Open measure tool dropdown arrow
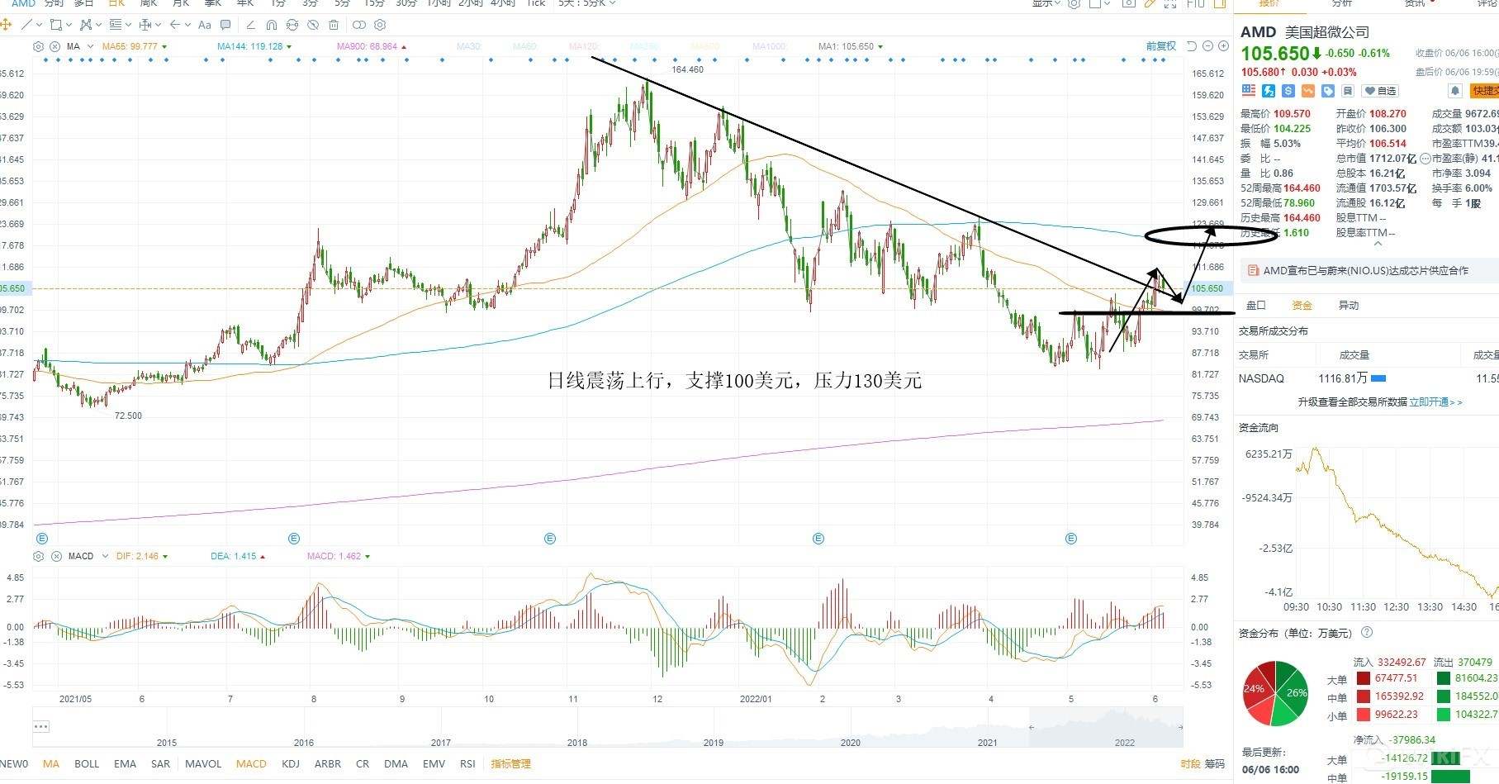This screenshot has width=1499, height=784. (158, 25)
